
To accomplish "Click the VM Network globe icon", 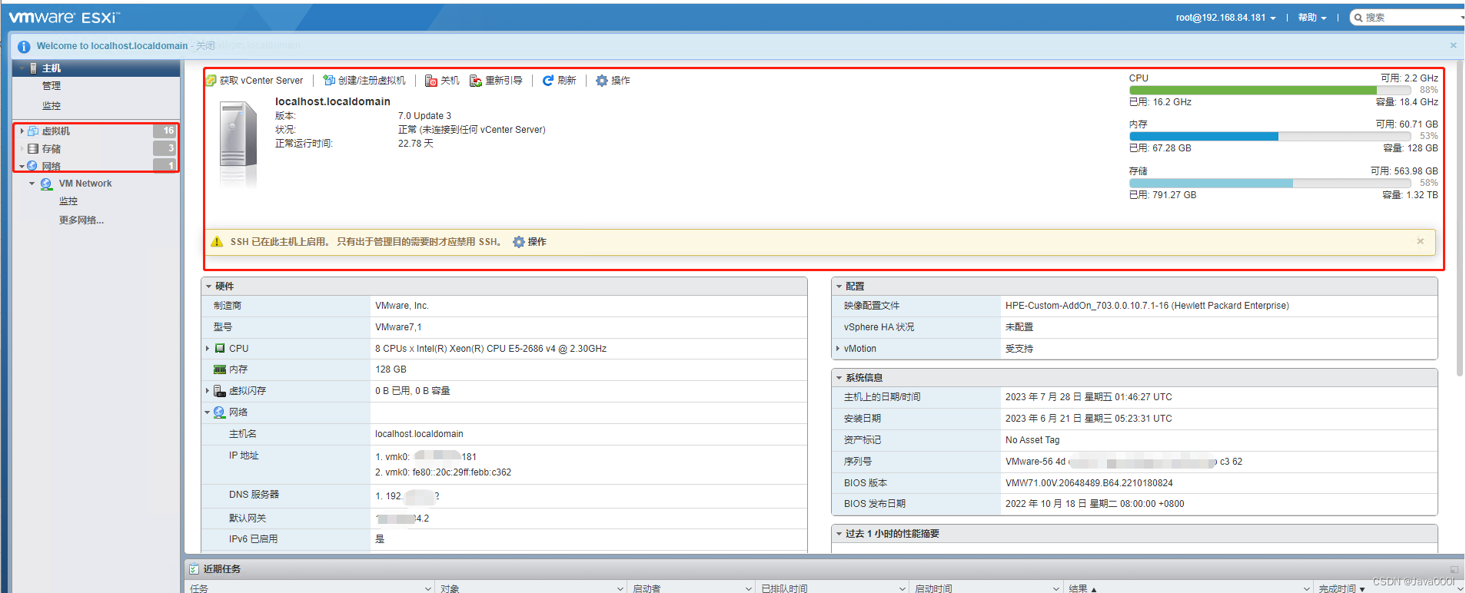I will [x=46, y=184].
